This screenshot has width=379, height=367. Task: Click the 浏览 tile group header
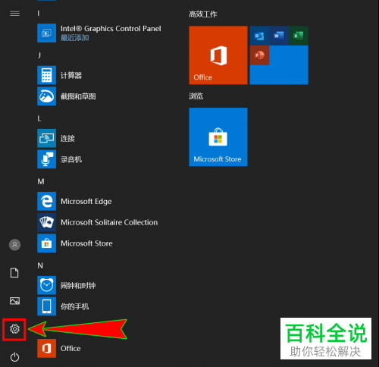[x=196, y=96]
